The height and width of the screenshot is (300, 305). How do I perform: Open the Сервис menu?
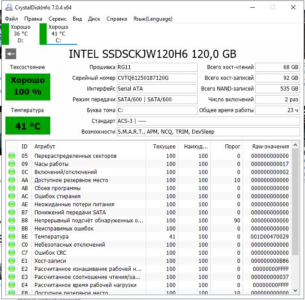tap(57, 19)
